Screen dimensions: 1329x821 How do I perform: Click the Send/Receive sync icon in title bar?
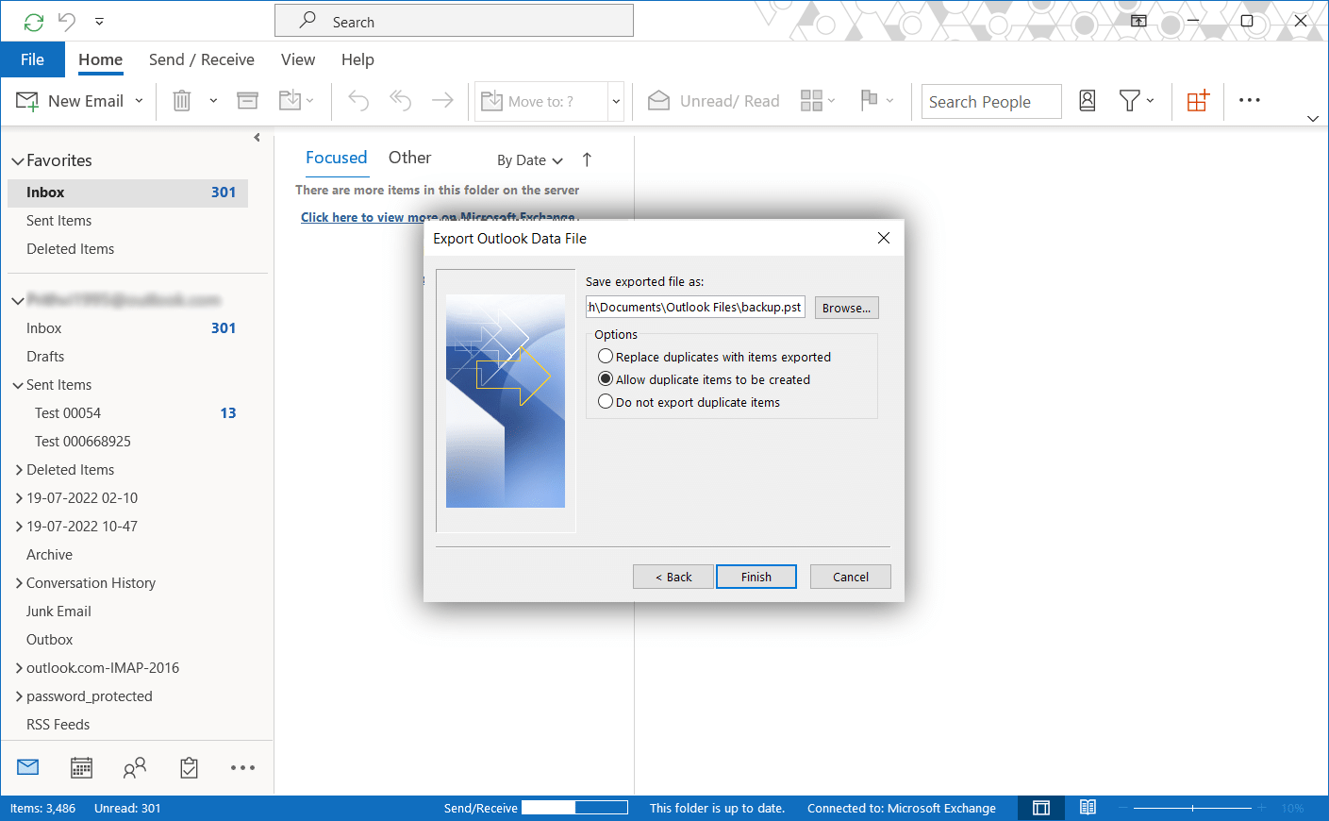[x=34, y=22]
